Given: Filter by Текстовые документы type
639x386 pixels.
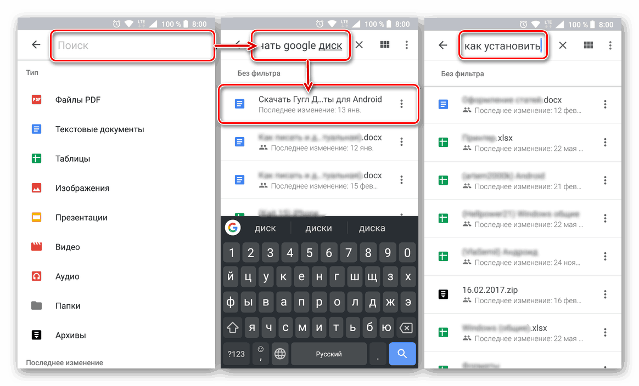Looking at the screenshot, I should pos(116,129).
